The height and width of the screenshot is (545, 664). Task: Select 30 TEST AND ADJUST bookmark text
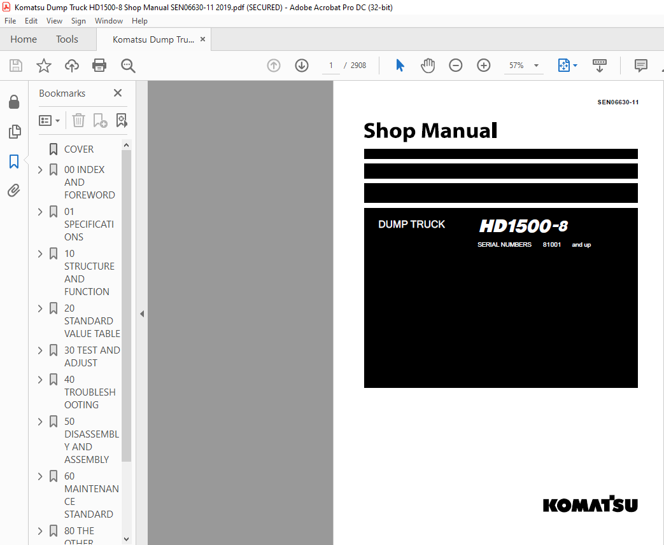[92, 357]
